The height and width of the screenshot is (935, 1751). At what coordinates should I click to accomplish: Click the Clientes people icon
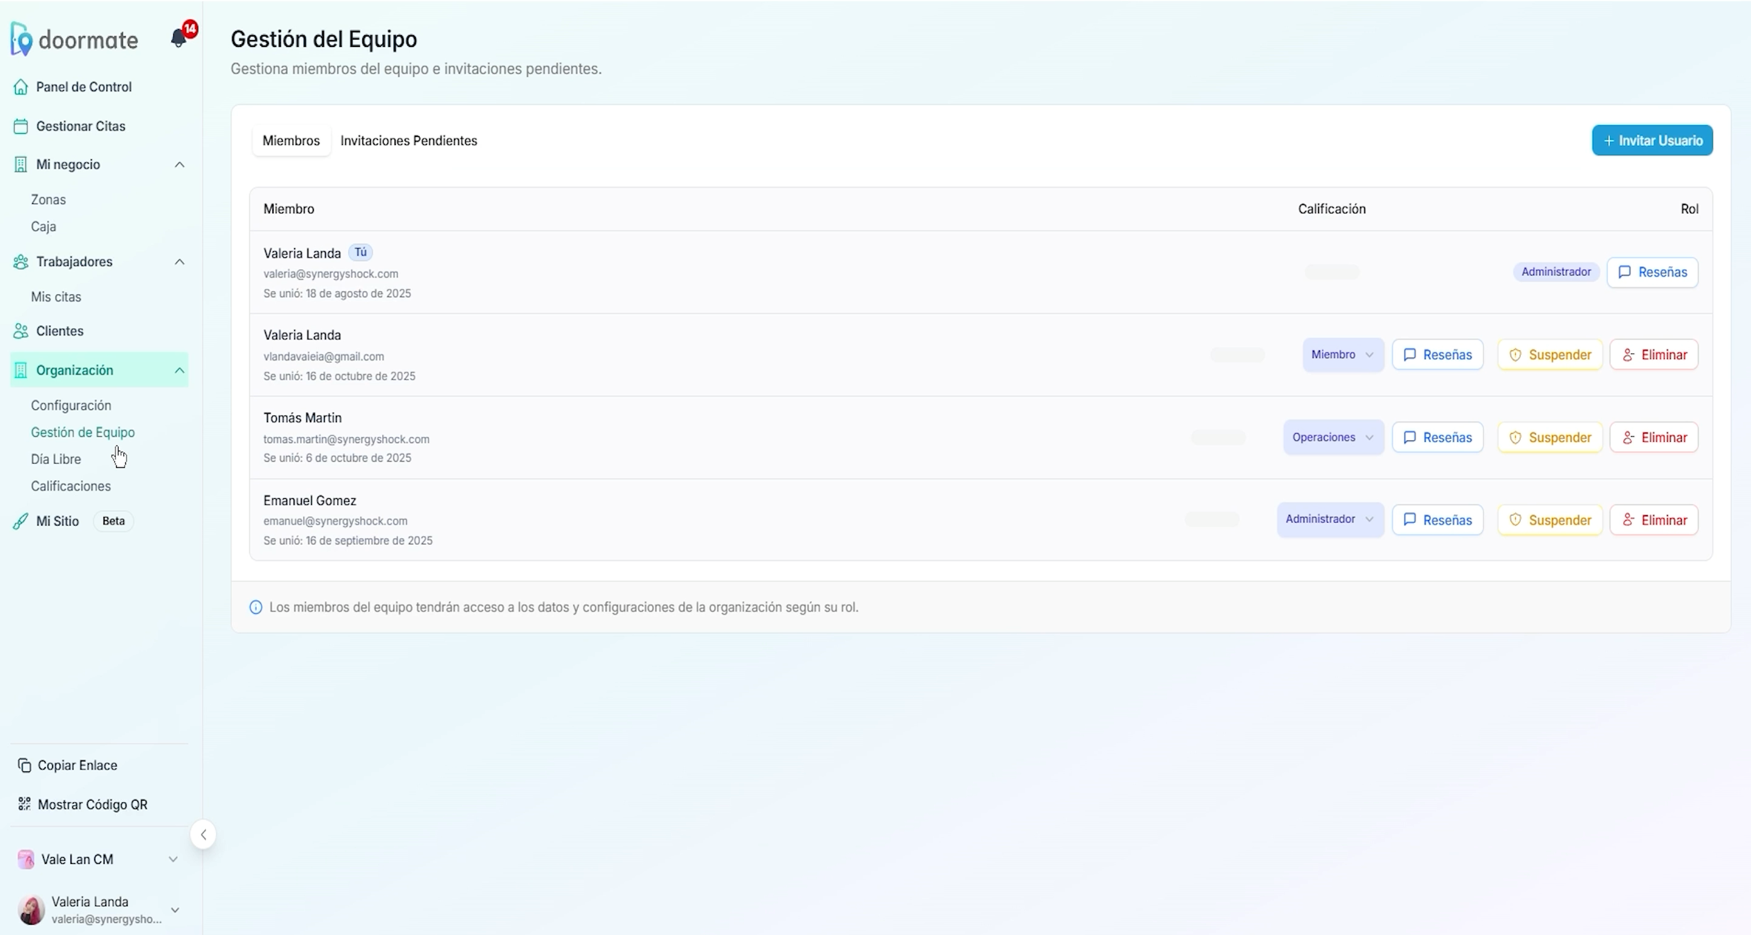coord(21,331)
